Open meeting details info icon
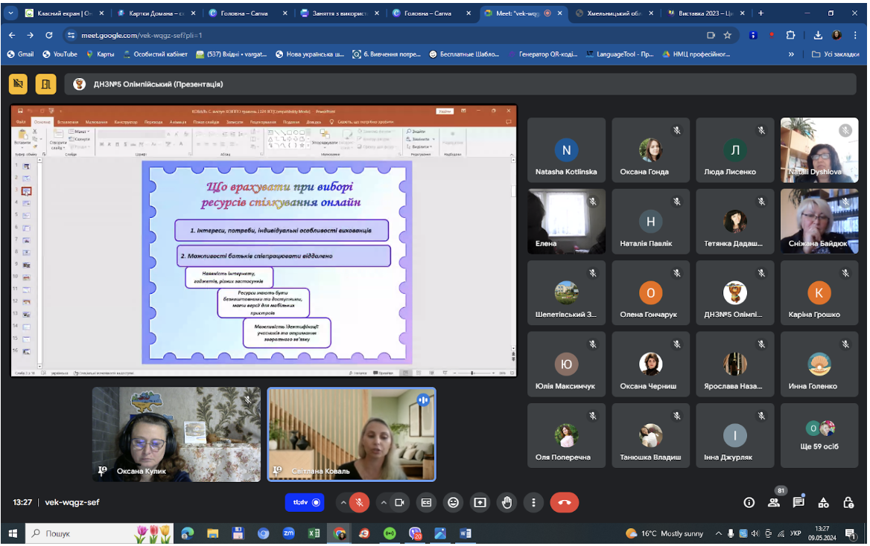This screenshot has height=546, width=870. [x=749, y=502]
